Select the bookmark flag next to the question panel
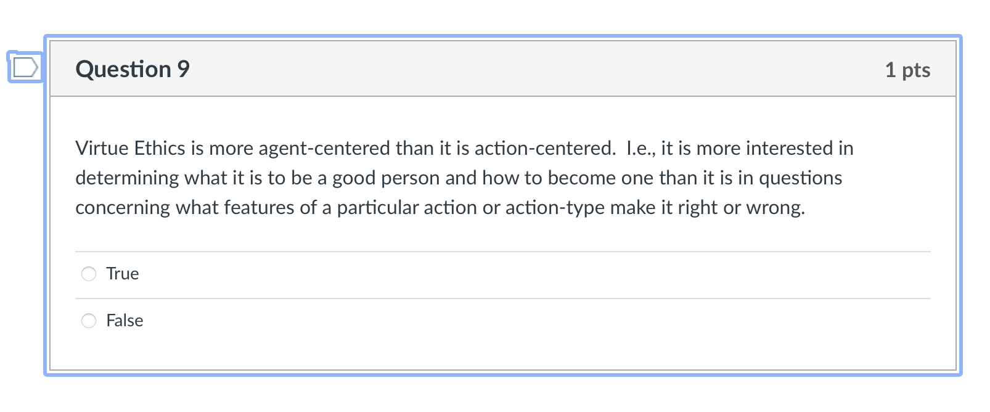The height and width of the screenshot is (412, 990). [x=25, y=67]
